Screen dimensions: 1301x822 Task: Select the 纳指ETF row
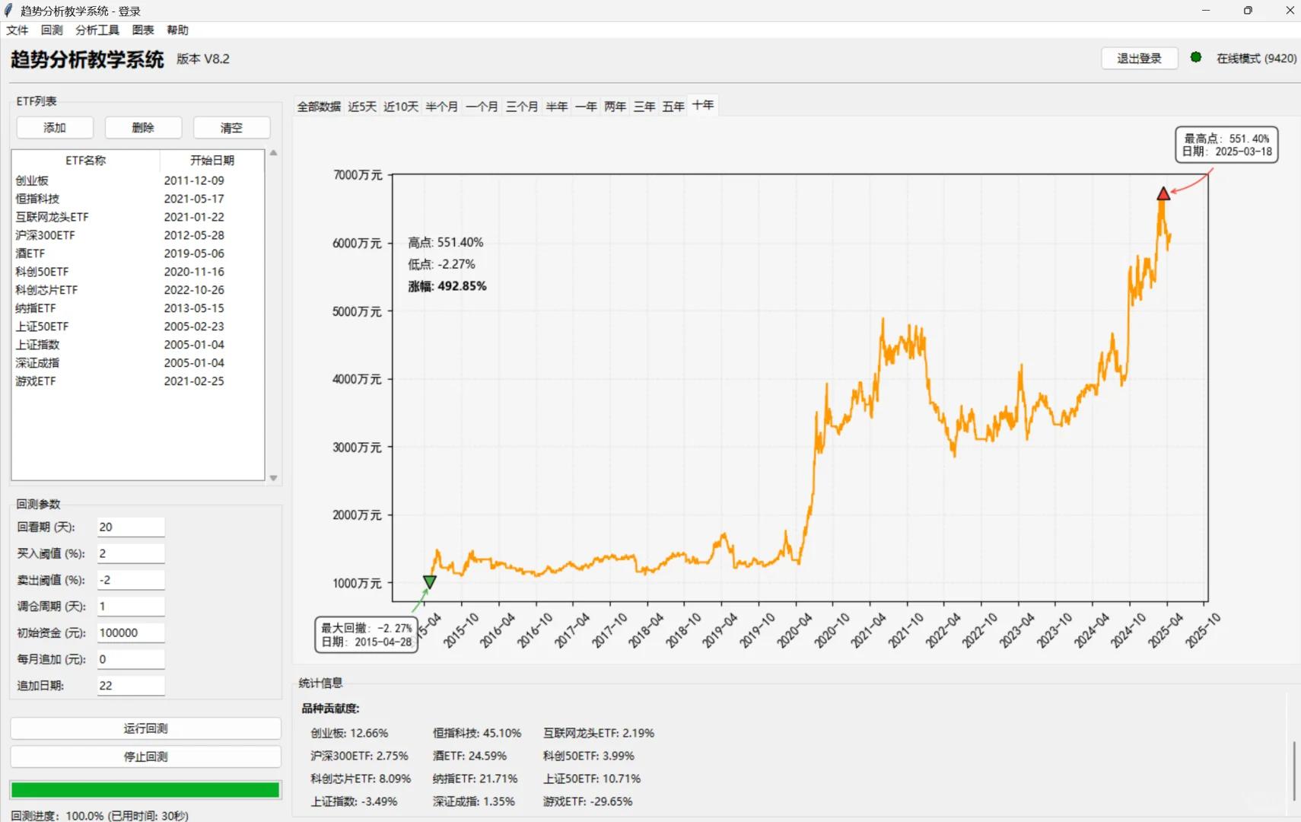pyautogui.click(x=138, y=308)
